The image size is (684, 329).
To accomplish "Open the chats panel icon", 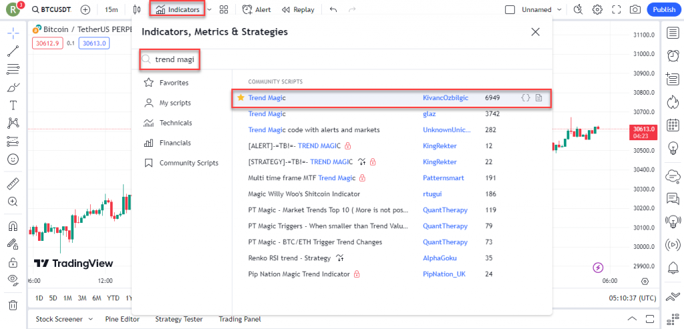I will 673,199.
